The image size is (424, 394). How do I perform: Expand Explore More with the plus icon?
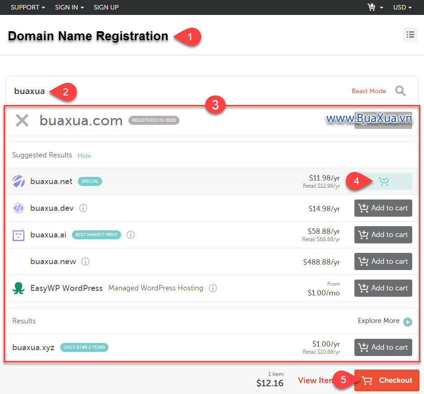pyautogui.click(x=408, y=322)
